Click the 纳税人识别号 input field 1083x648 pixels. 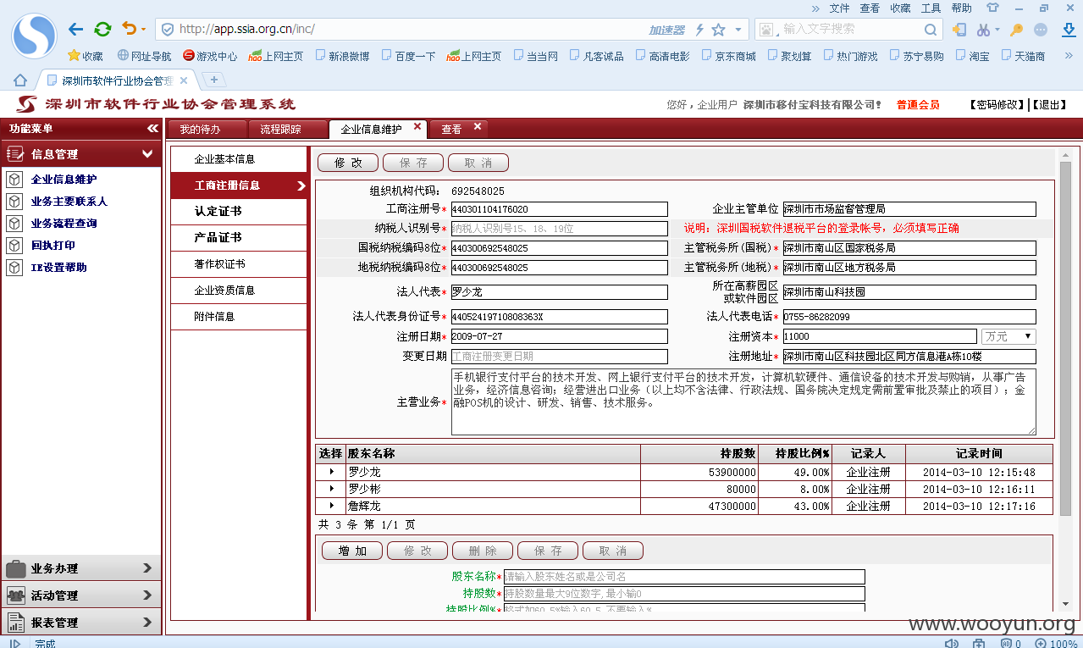(x=559, y=229)
